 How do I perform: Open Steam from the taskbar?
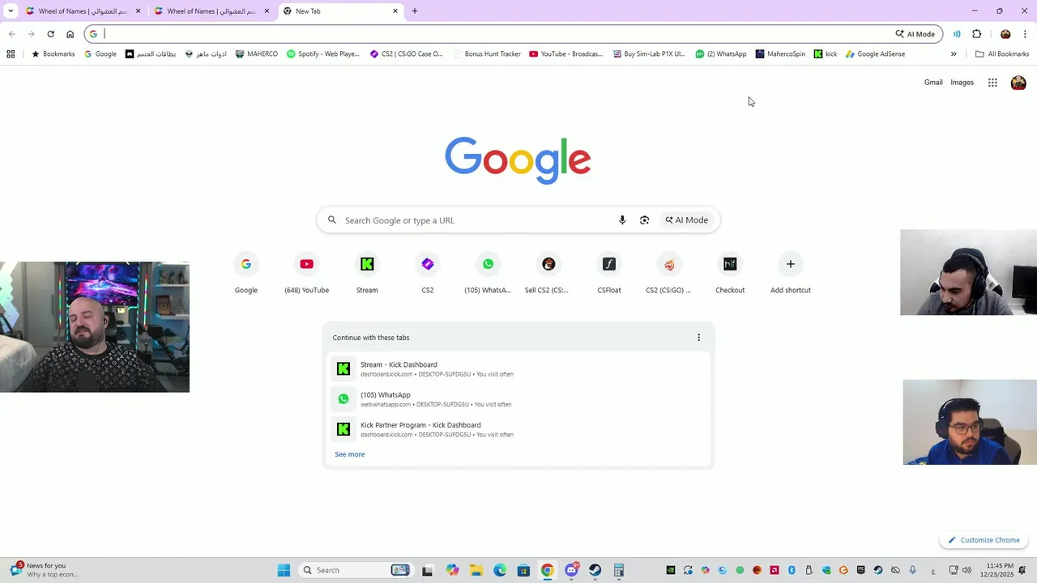coord(595,570)
